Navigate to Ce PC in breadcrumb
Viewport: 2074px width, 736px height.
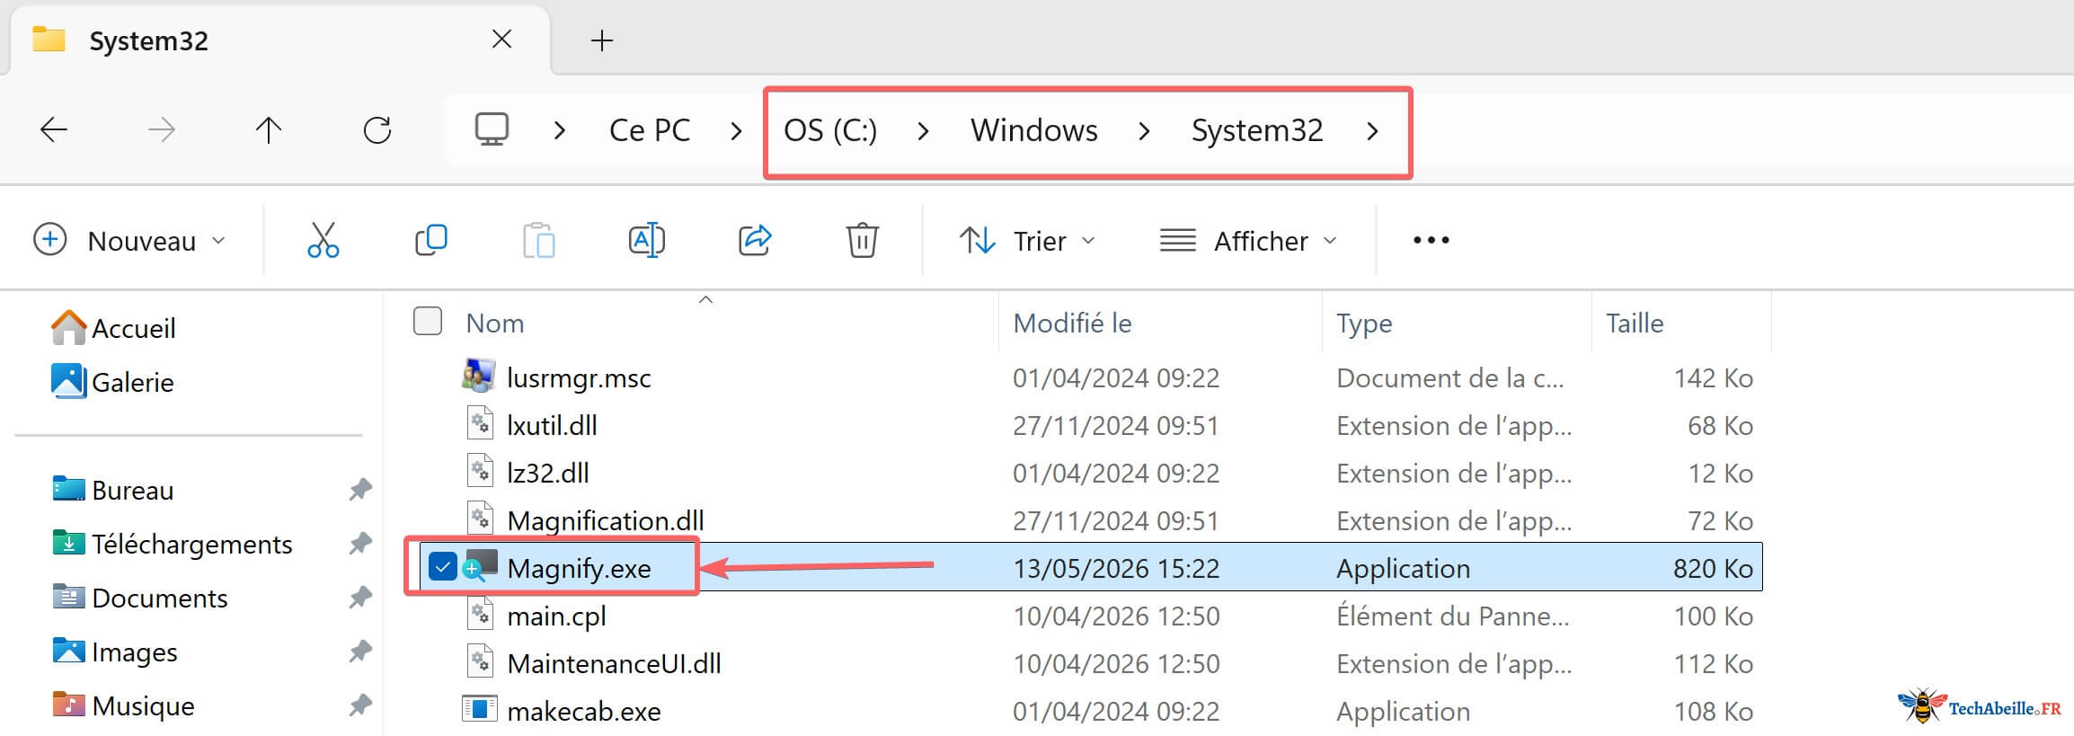tap(650, 131)
